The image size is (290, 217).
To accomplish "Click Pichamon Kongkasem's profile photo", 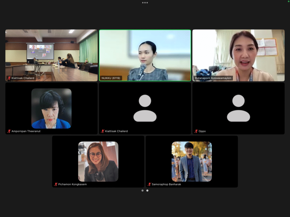I will tap(98, 161).
